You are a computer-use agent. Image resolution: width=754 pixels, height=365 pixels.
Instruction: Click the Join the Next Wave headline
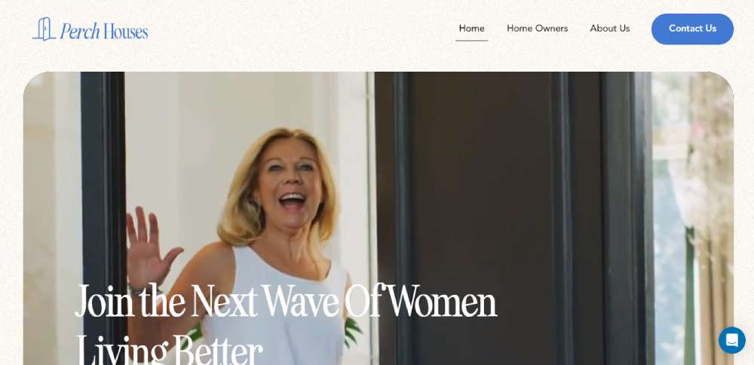tap(286, 302)
